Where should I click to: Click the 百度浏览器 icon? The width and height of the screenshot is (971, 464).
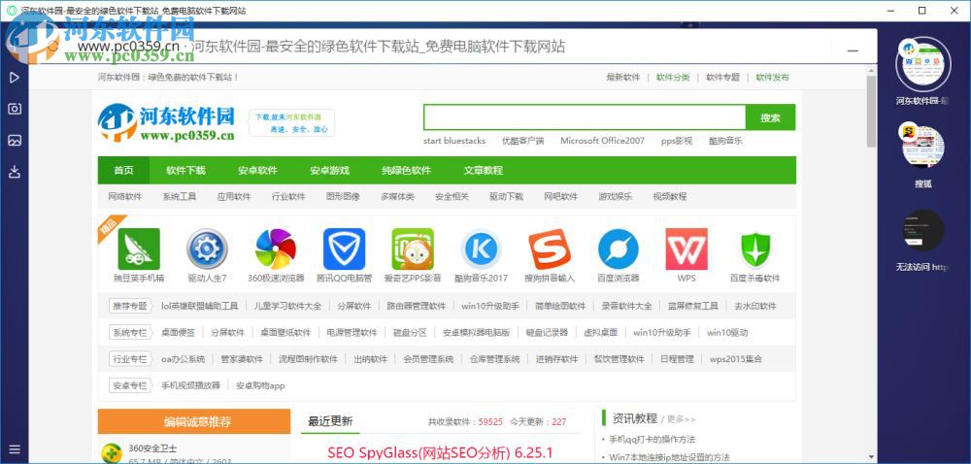618,249
